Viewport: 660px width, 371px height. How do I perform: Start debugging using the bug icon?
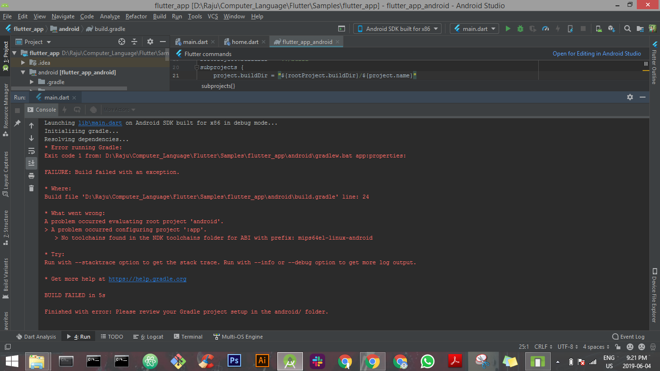click(x=520, y=29)
